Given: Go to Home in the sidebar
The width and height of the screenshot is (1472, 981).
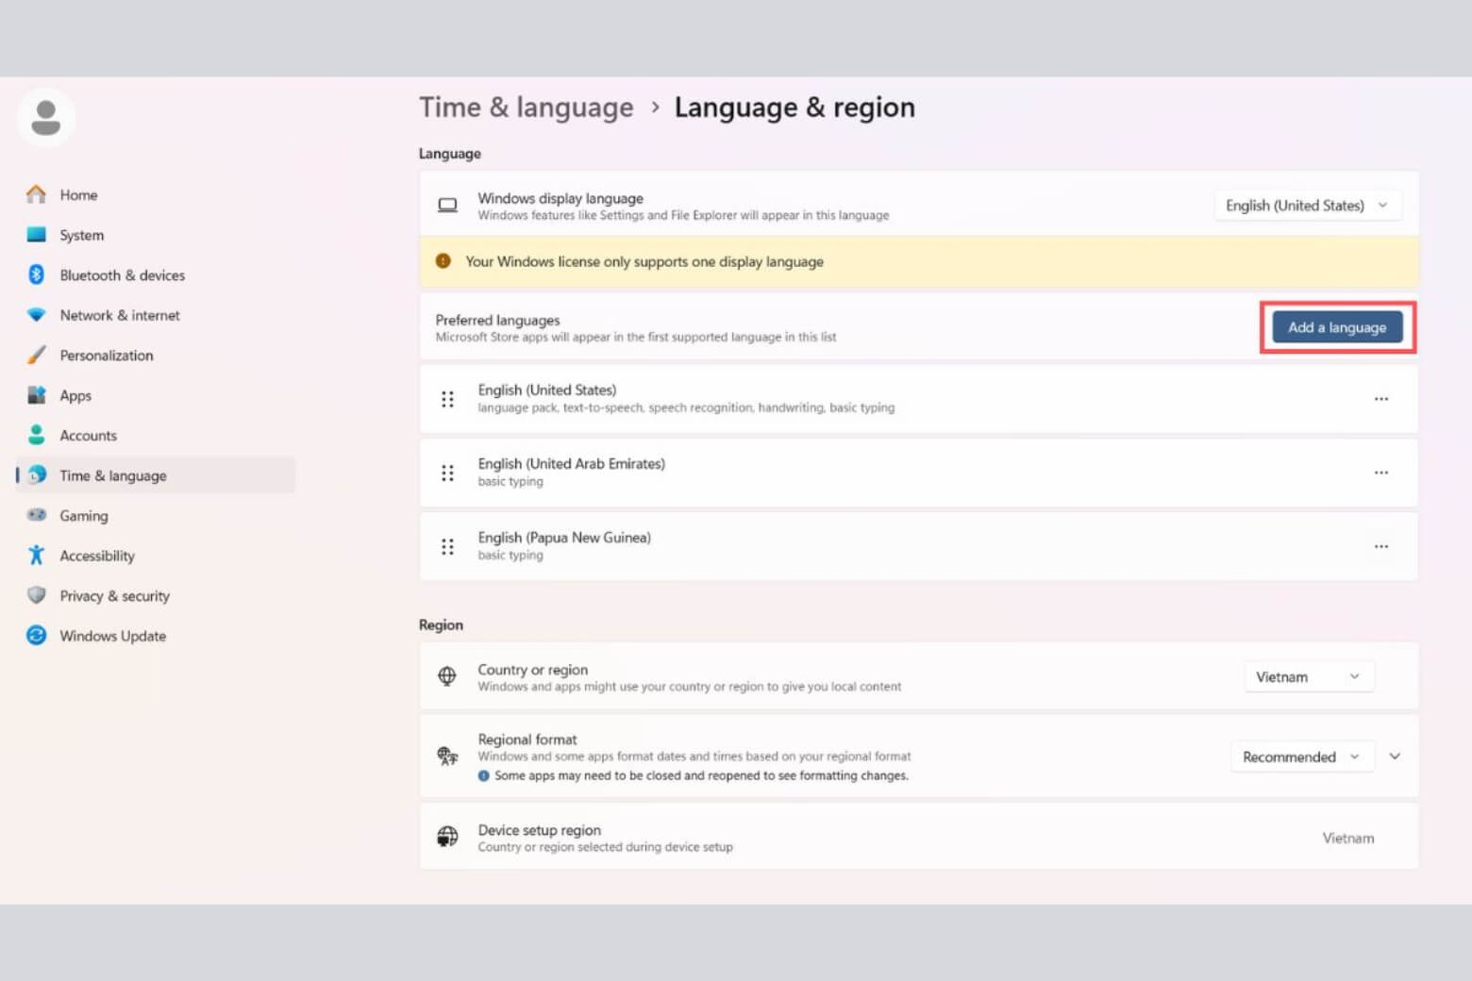Looking at the screenshot, I should [x=78, y=194].
